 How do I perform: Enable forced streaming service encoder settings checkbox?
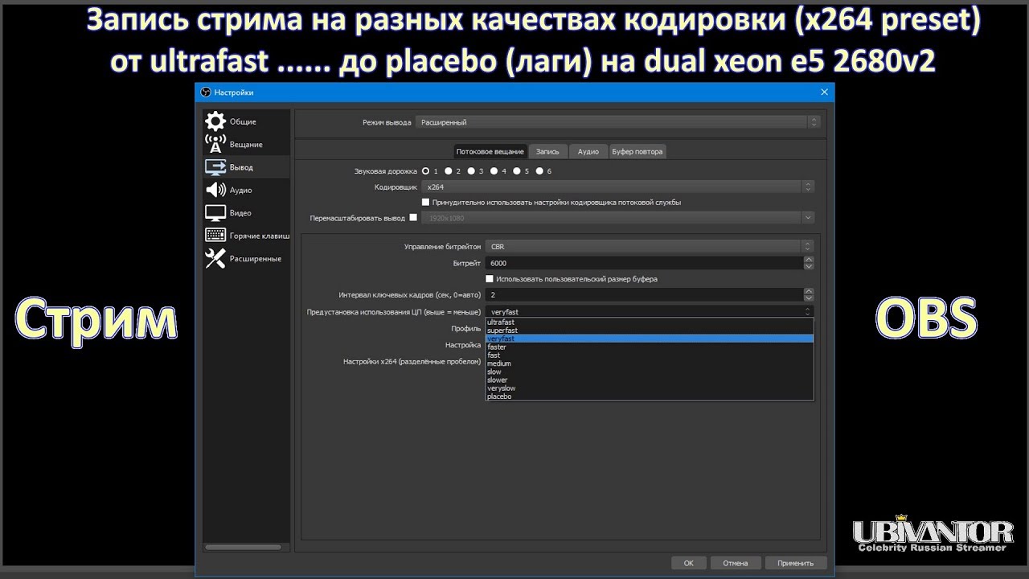[426, 203]
